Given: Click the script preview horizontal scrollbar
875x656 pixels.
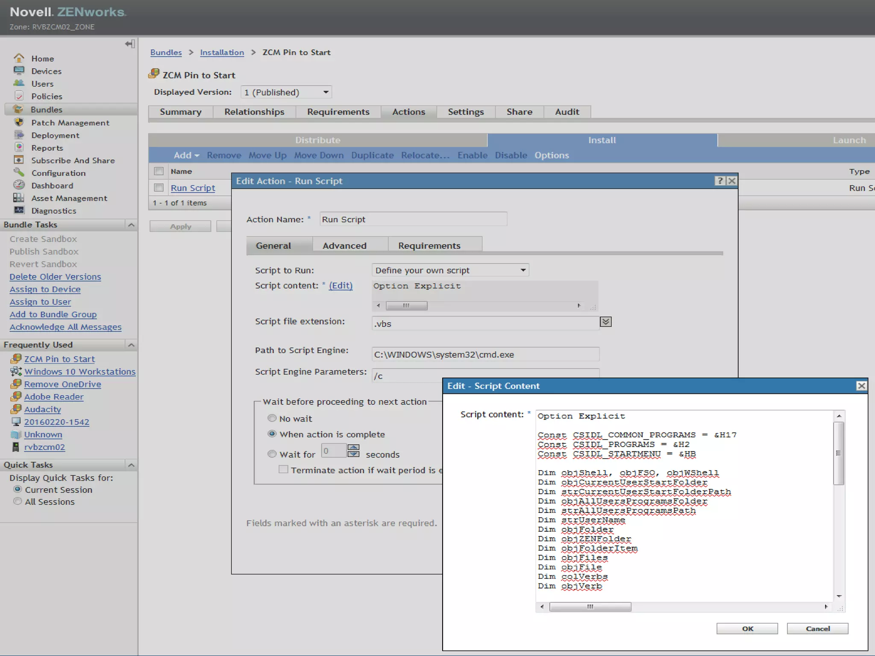Looking at the screenshot, I should 479,305.
